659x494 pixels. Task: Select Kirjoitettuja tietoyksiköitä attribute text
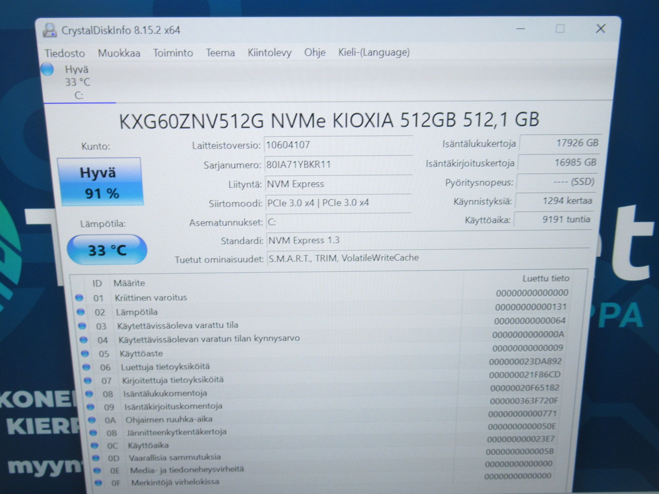(173, 380)
